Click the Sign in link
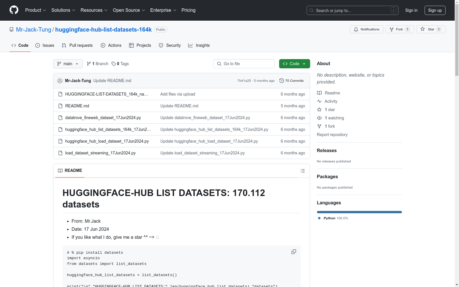Viewport: 459px width, 287px height. [411, 10]
